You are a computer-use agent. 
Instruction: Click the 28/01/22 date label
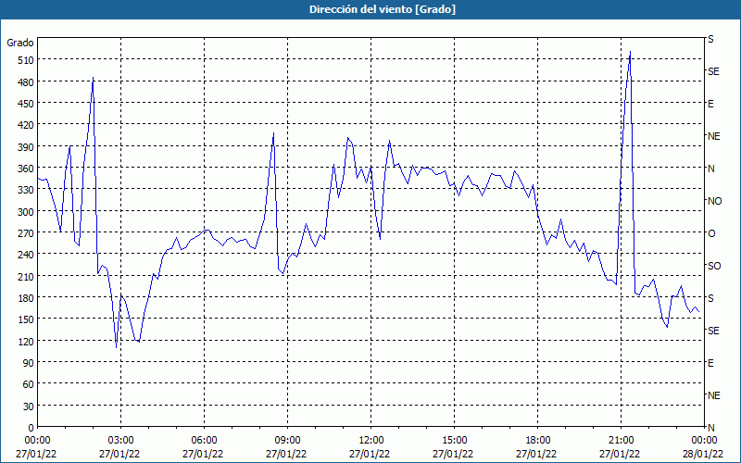click(x=704, y=454)
